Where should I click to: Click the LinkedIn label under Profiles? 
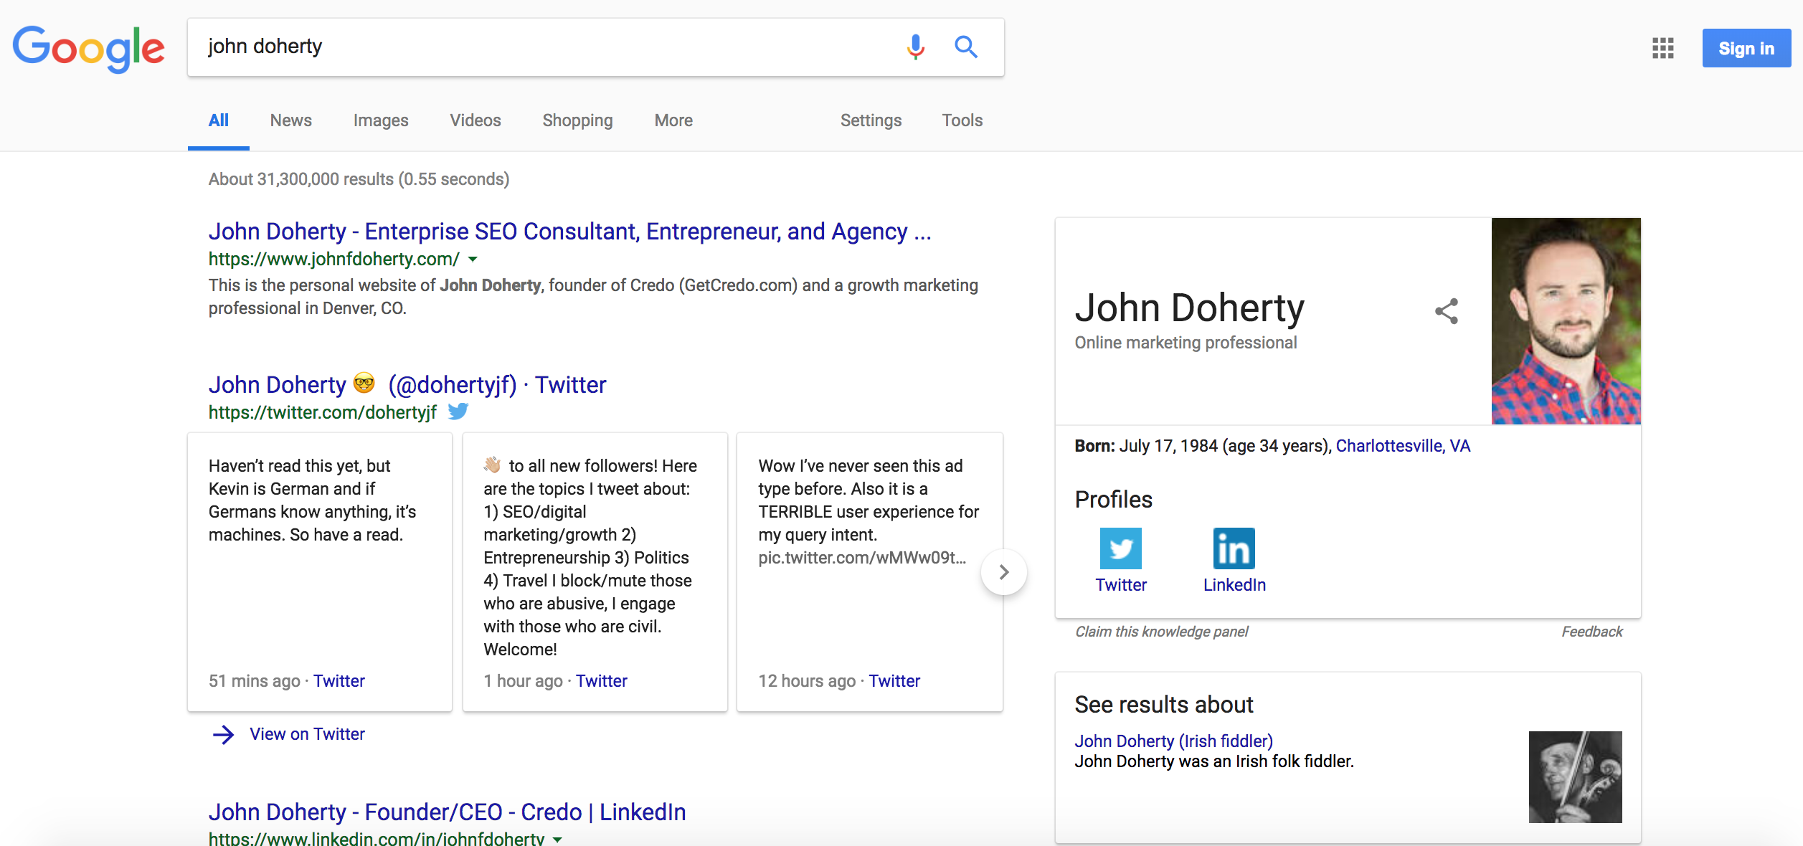point(1234,585)
